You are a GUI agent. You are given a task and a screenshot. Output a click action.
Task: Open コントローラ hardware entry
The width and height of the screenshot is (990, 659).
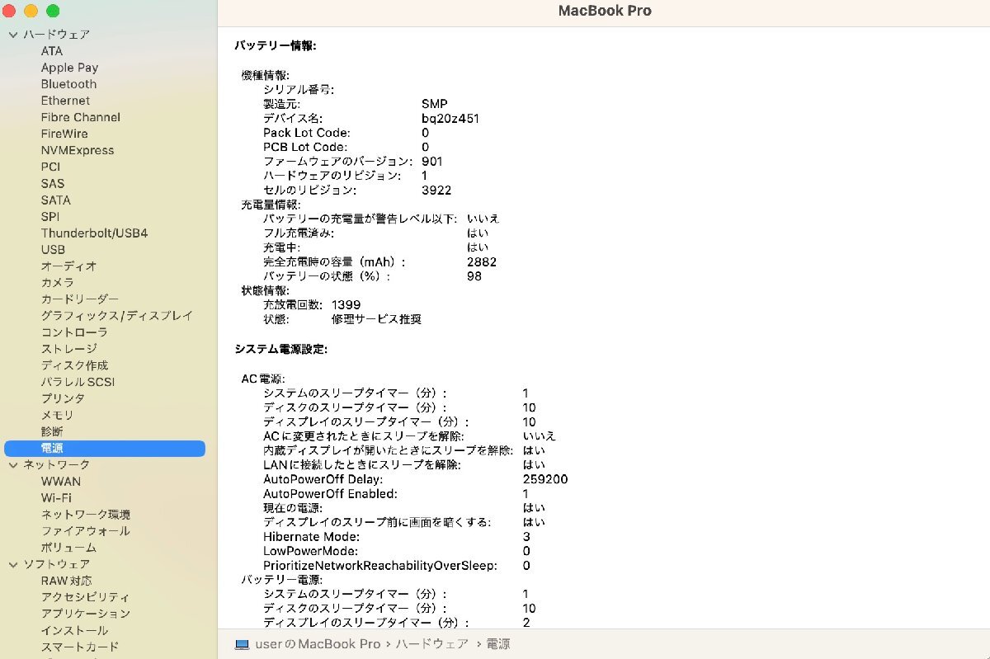click(74, 332)
